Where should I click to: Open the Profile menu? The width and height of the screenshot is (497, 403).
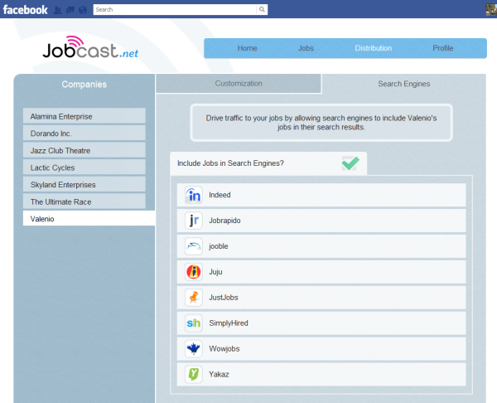coord(443,48)
